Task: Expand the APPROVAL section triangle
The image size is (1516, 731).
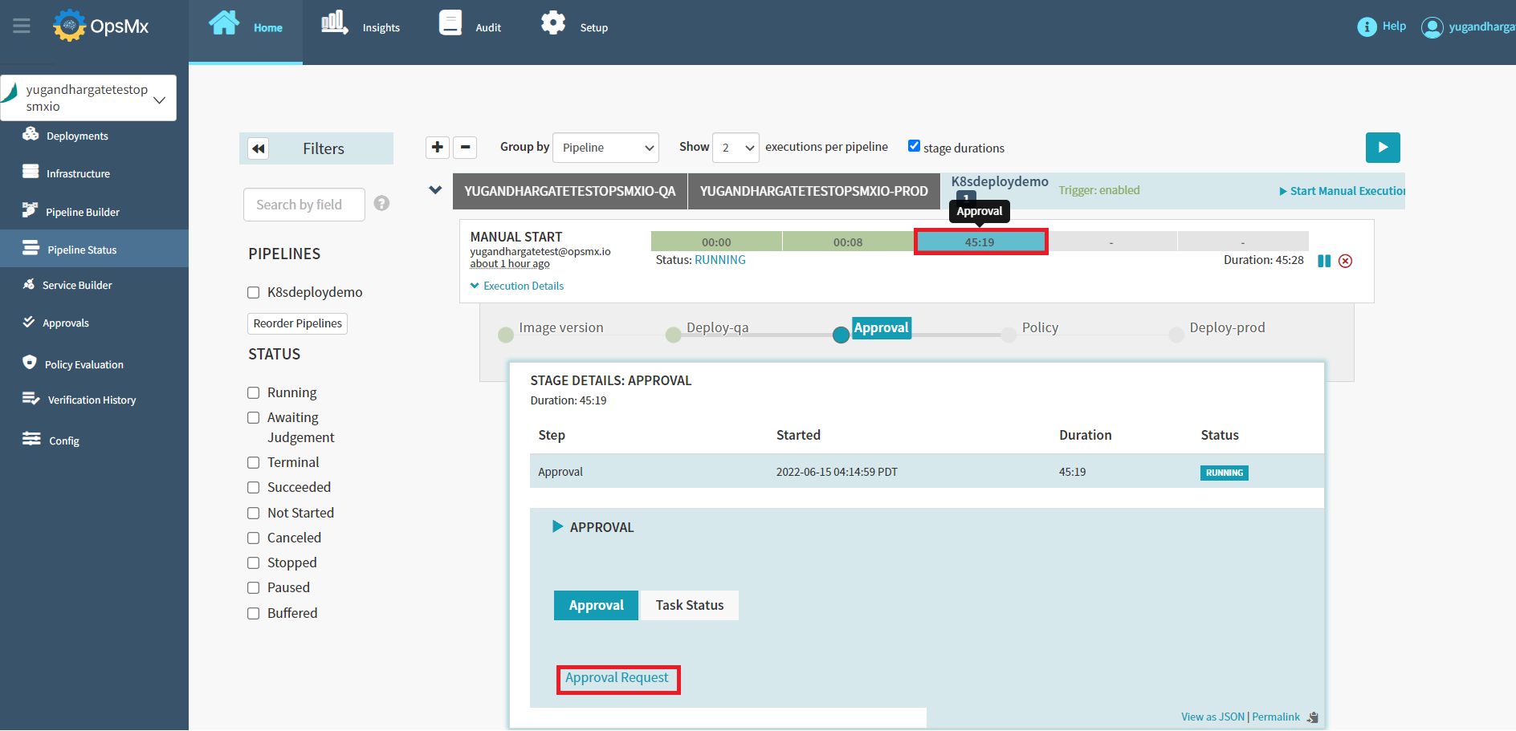Action: click(x=557, y=527)
